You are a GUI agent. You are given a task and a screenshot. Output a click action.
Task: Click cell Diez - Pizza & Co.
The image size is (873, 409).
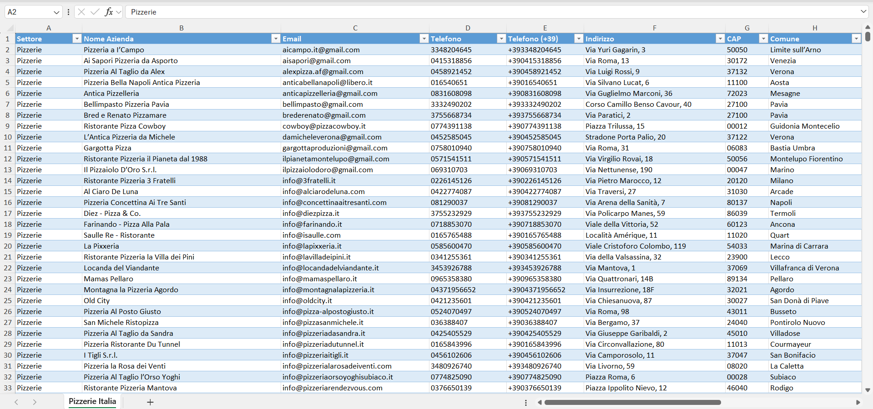point(182,213)
